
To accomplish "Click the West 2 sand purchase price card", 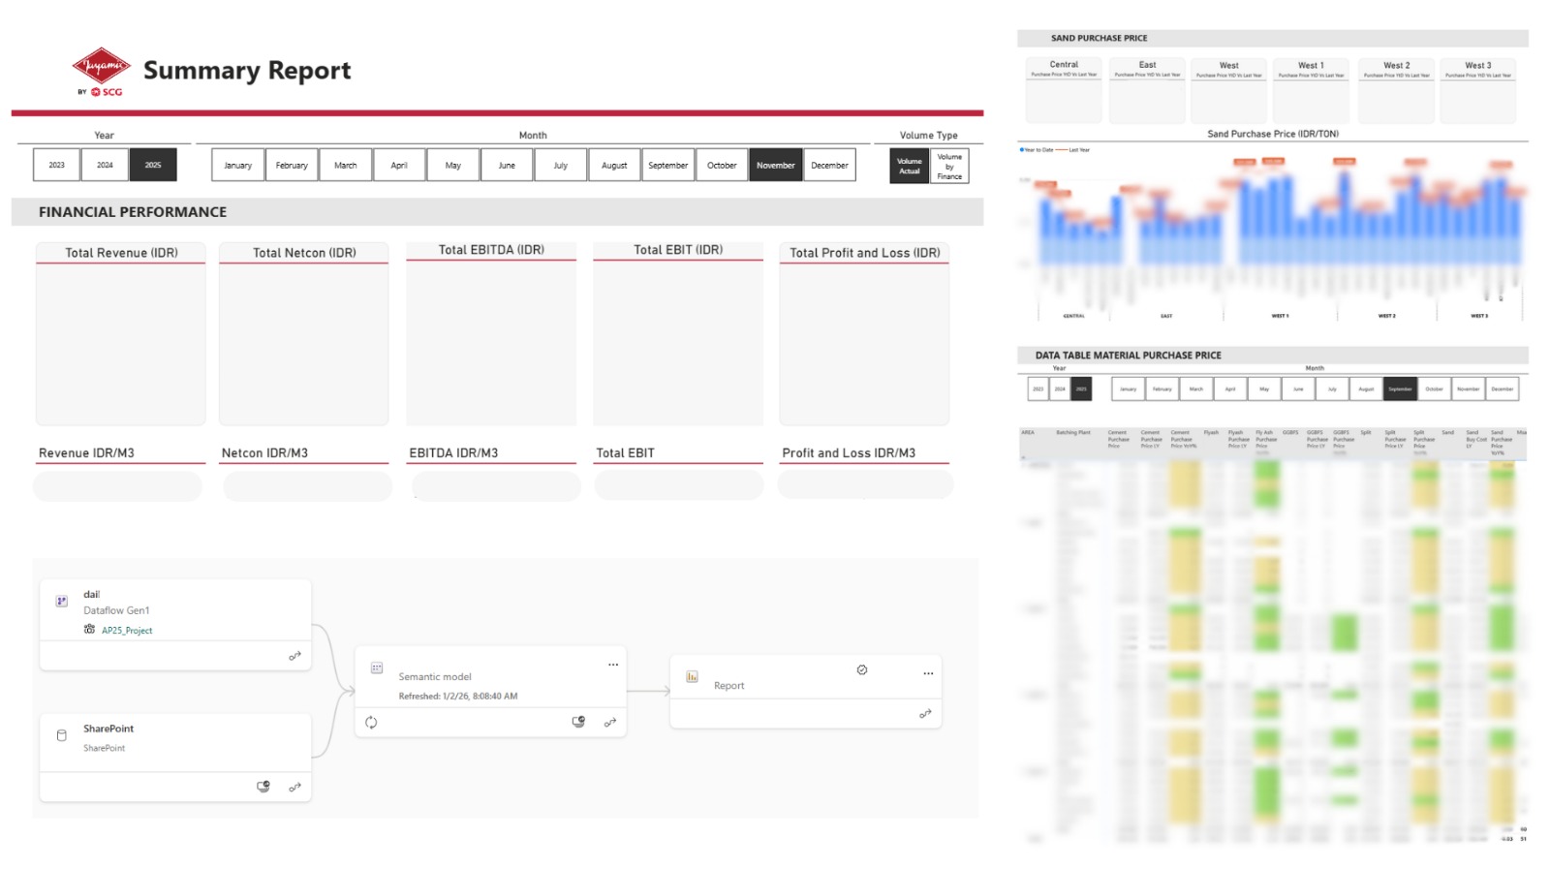I will (x=1396, y=90).
